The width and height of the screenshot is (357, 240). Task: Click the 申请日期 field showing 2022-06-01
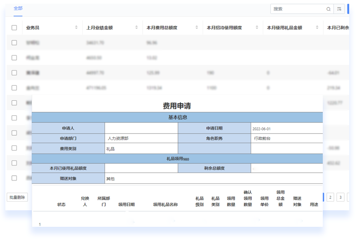(x=287, y=129)
